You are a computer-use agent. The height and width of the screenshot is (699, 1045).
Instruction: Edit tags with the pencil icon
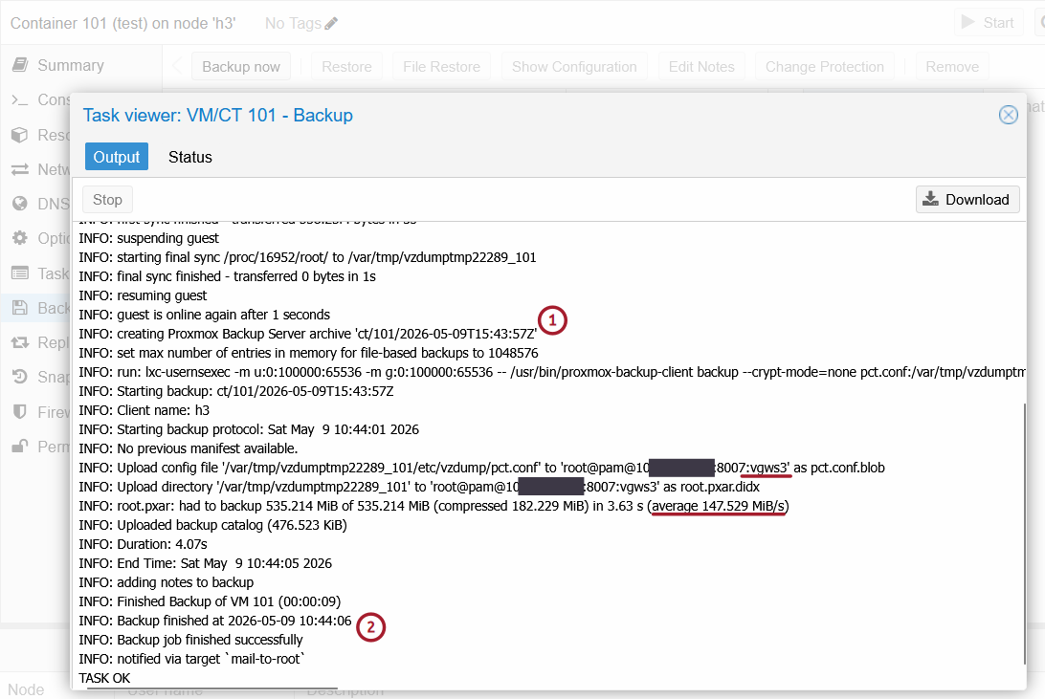coord(331,23)
